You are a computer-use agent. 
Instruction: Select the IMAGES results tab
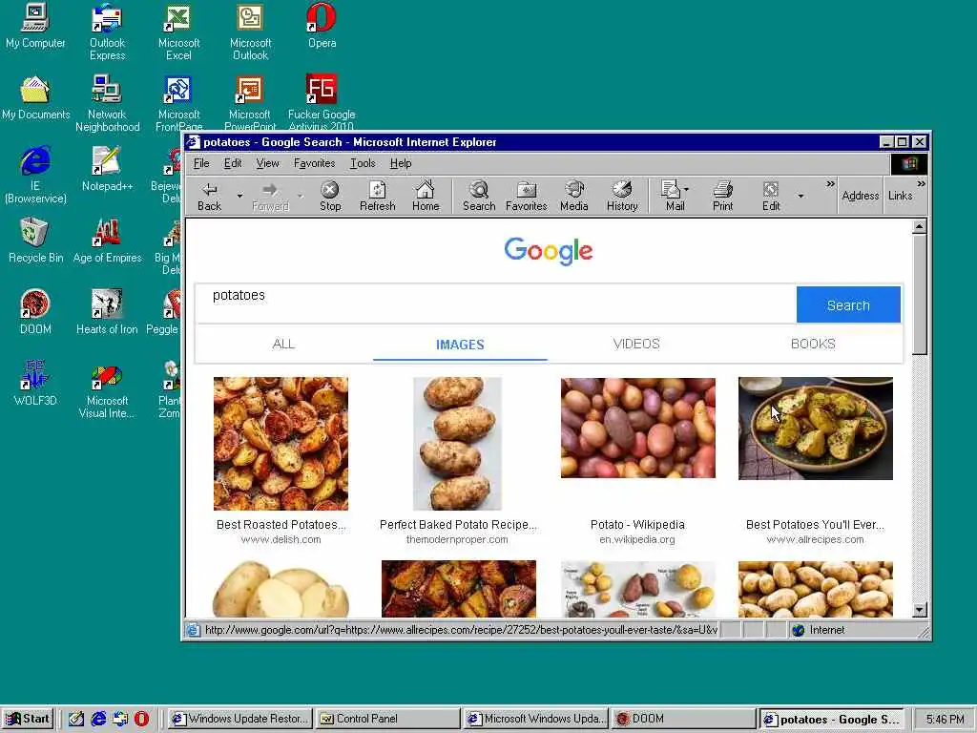460,344
